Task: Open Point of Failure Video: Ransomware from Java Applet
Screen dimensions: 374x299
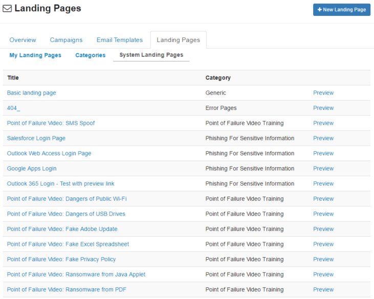Action: point(76,274)
